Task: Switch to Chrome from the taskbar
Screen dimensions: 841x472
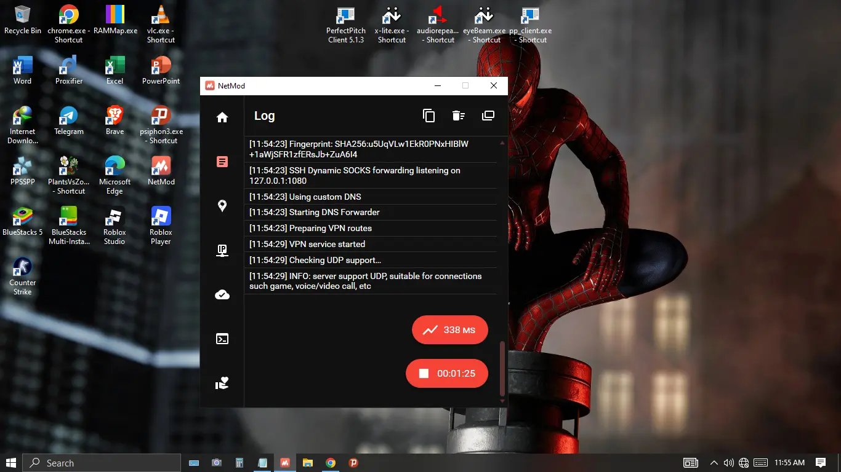Action: click(x=331, y=463)
